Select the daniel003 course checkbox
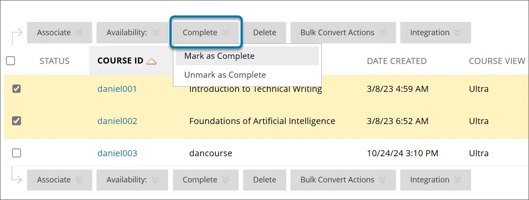Screen dimensions: 529x200 point(16,153)
